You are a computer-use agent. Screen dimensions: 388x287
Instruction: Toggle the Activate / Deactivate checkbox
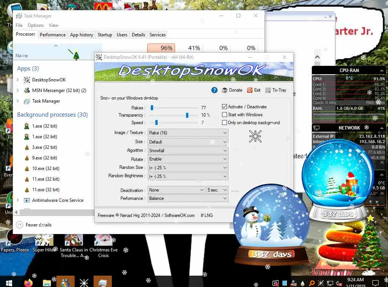(224, 107)
